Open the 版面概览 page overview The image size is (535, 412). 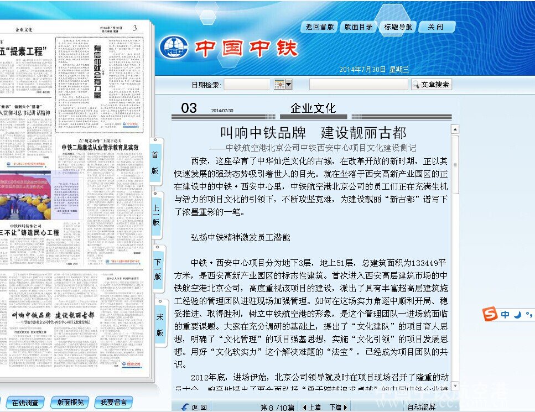click(x=70, y=403)
